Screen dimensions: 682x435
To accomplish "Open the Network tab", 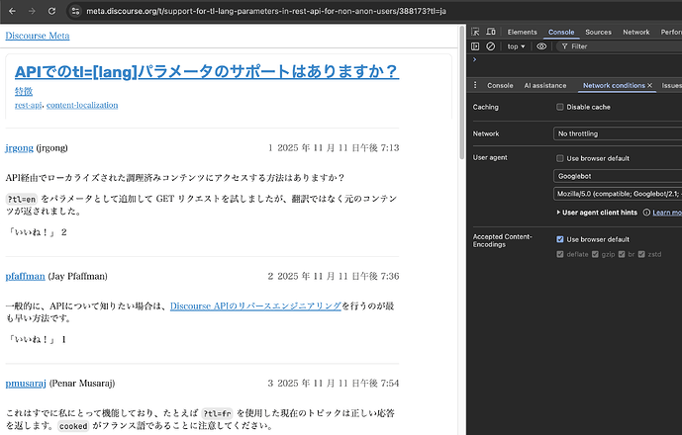I will point(635,33).
